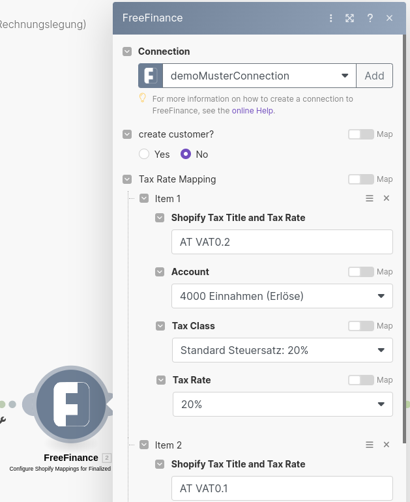Viewport: 410px width, 502px height.
Task: Click the reorder handle icon for Item 1
Action: coord(370,198)
